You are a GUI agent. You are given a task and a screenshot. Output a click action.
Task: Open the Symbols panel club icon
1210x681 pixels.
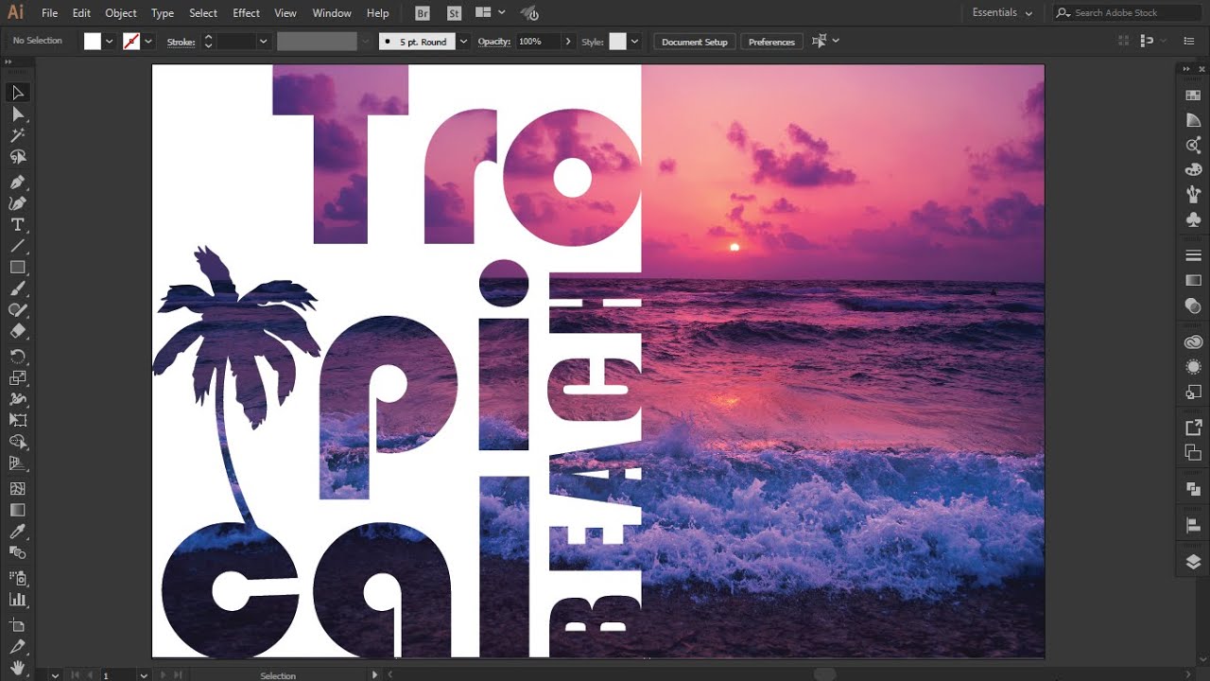[x=1193, y=218]
